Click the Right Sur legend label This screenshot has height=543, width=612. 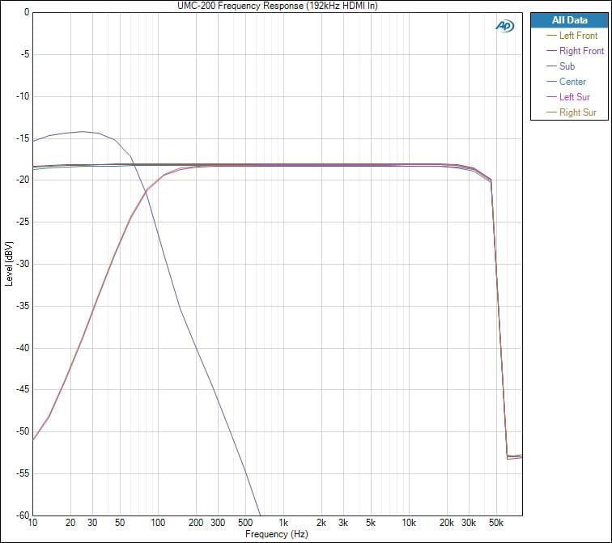pos(577,112)
